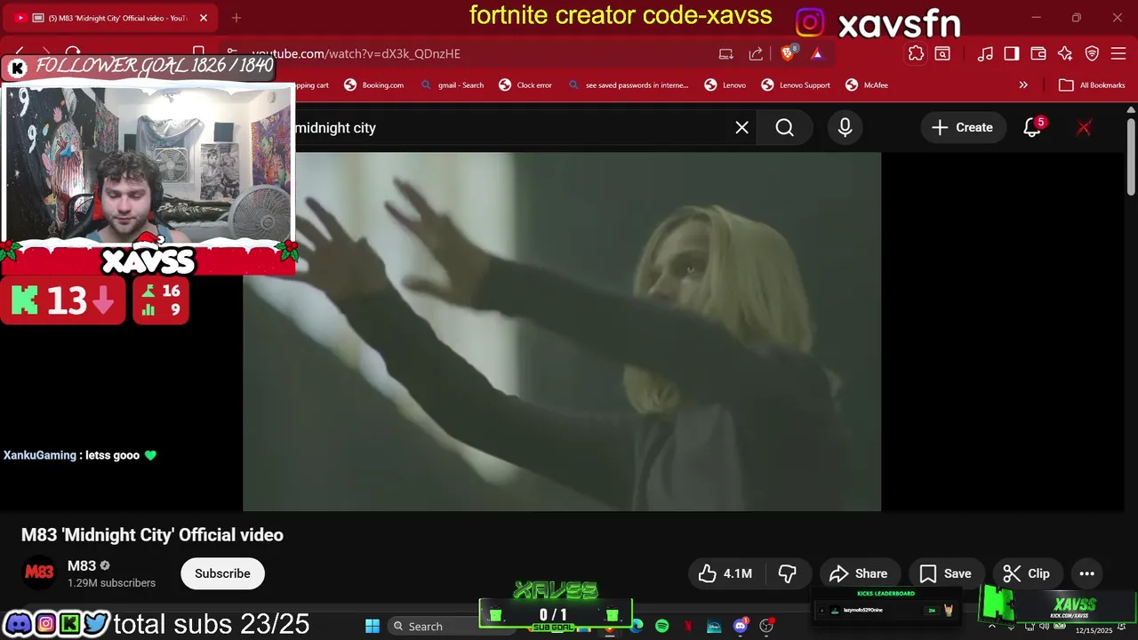Open a new browser tab with plus
1138x640 pixels.
pos(236,18)
